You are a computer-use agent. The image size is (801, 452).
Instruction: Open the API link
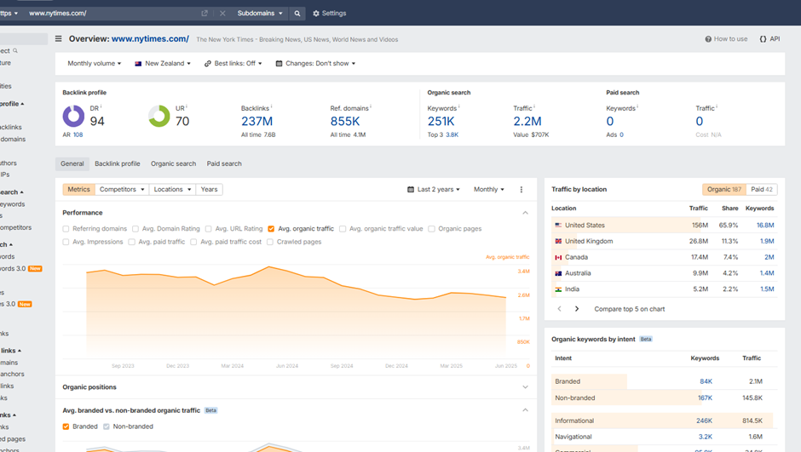pos(769,39)
